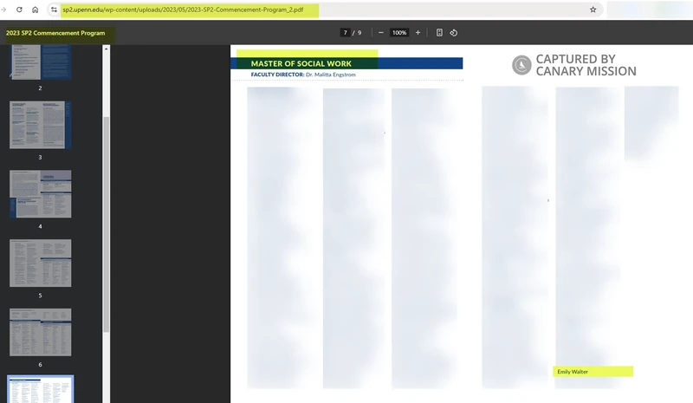The height and width of the screenshot is (403, 693).
Task: Bookmark this PDF with the star icon
Action: [x=593, y=10]
